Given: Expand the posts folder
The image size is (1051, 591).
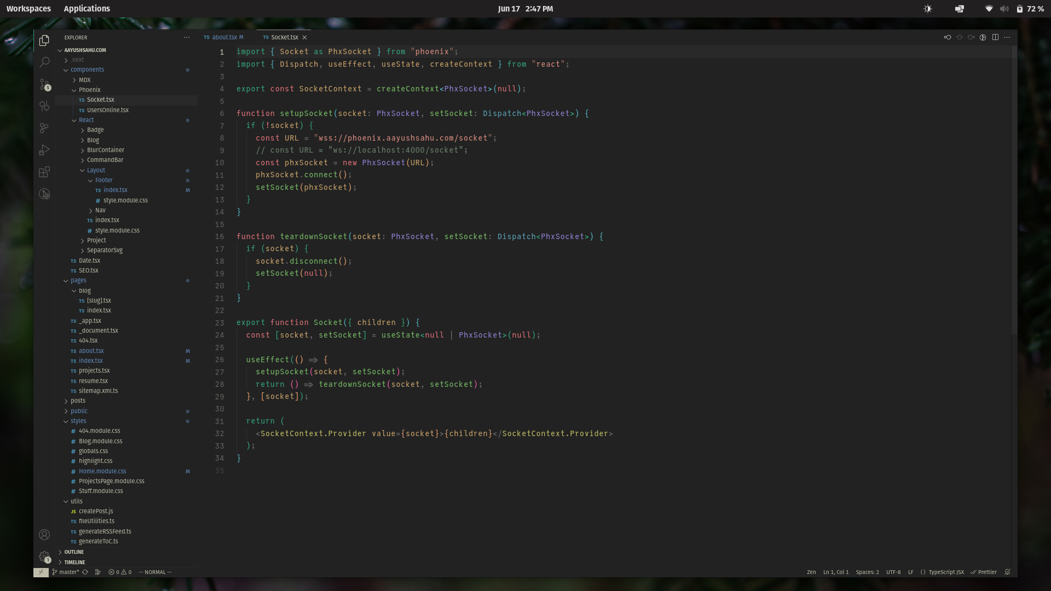Looking at the screenshot, I should 78,401.
